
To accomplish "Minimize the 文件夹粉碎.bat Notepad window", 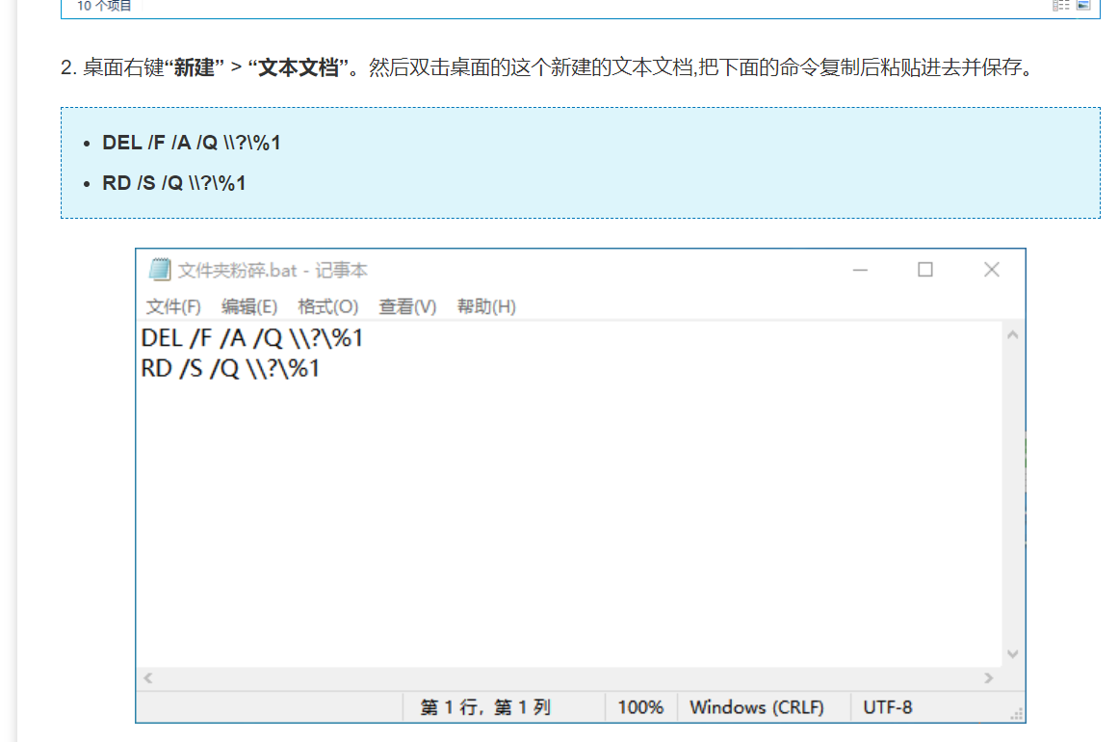I will click(x=860, y=270).
